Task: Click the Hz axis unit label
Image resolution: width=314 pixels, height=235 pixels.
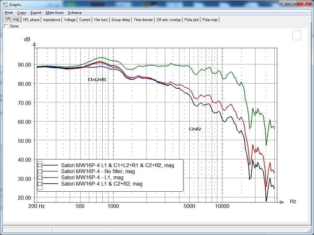Action: 293,201
